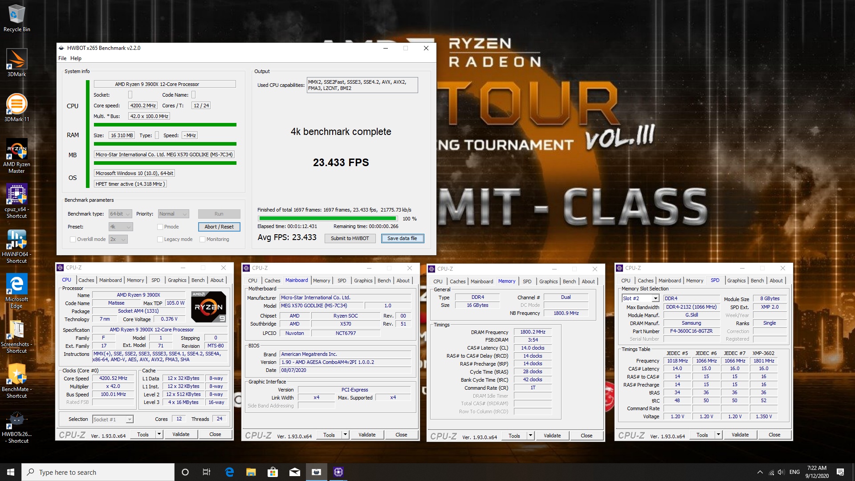The height and width of the screenshot is (481, 855).
Task: Click Tools button in Memory CPU-Z window
Action: pyautogui.click(x=514, y=436)
